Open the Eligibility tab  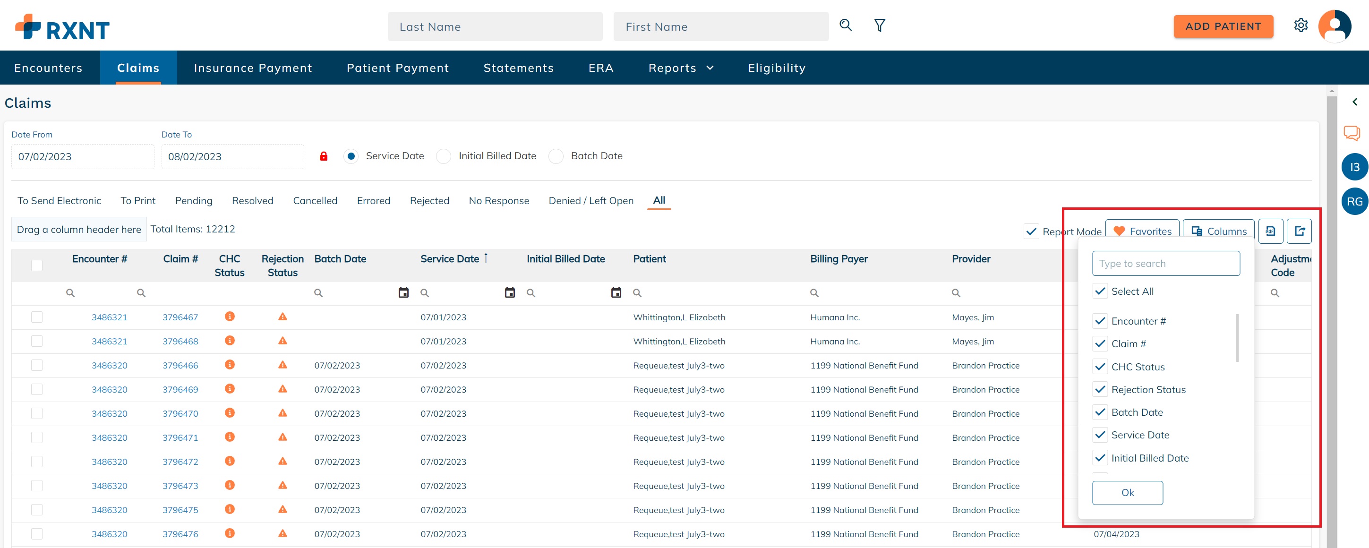777,68
